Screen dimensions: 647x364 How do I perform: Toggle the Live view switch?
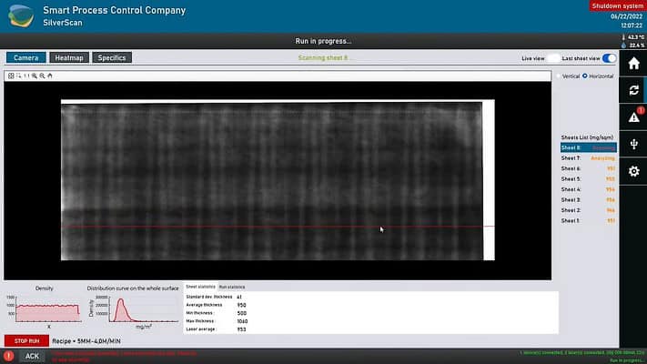coord(552,58)
